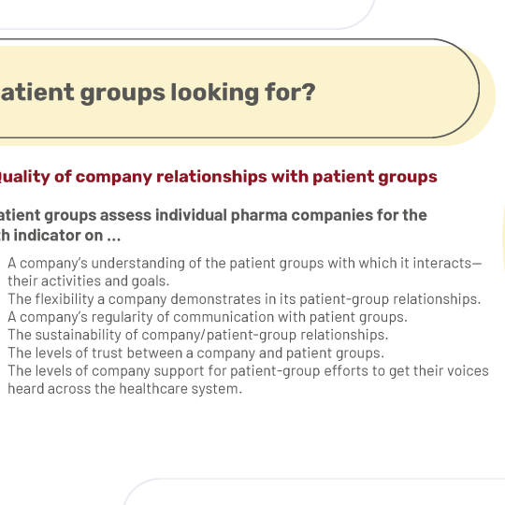This screenshot has width=505, height=505.
Task: Click the line about company support for patient-group efforts
Action: 249,371
